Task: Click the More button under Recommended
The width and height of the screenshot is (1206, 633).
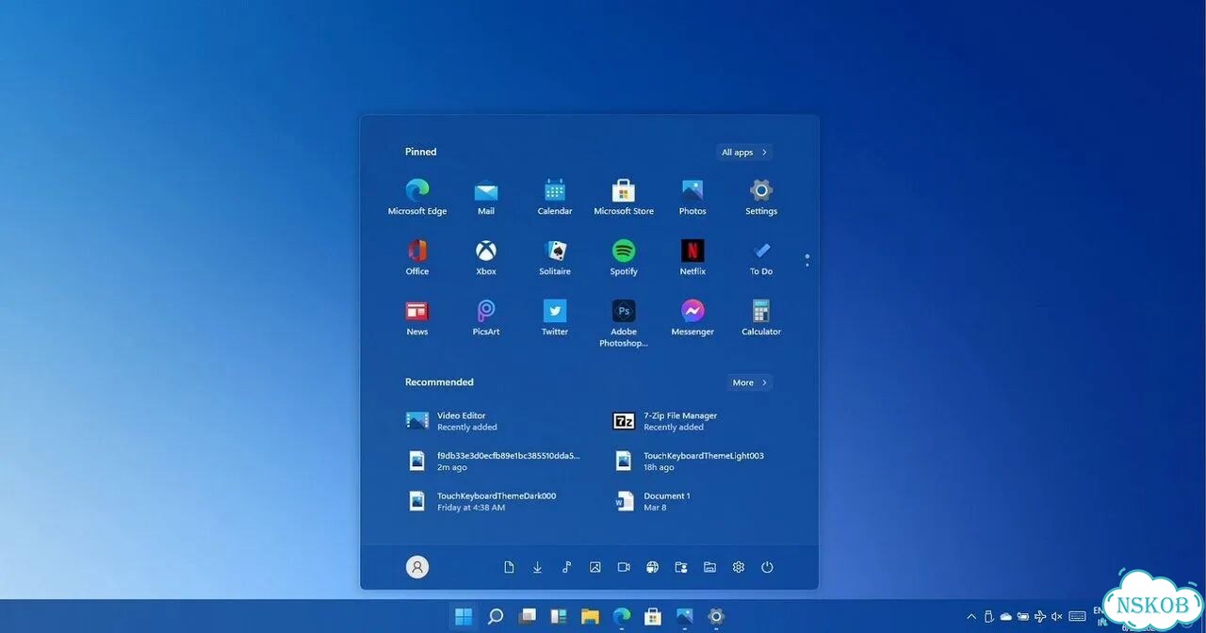Action: 750,382
